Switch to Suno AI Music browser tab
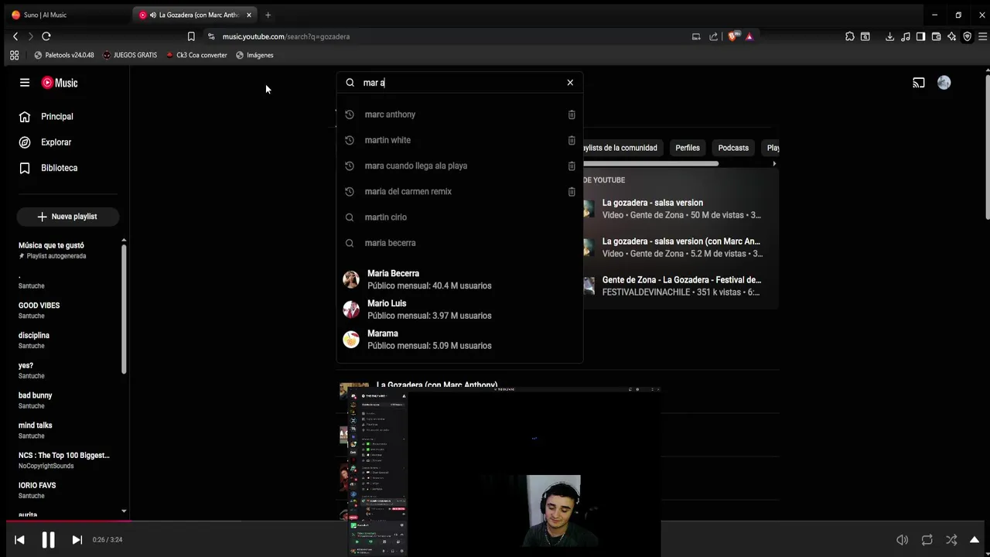The height and width of the screenshot is (557, 990). 66,15
